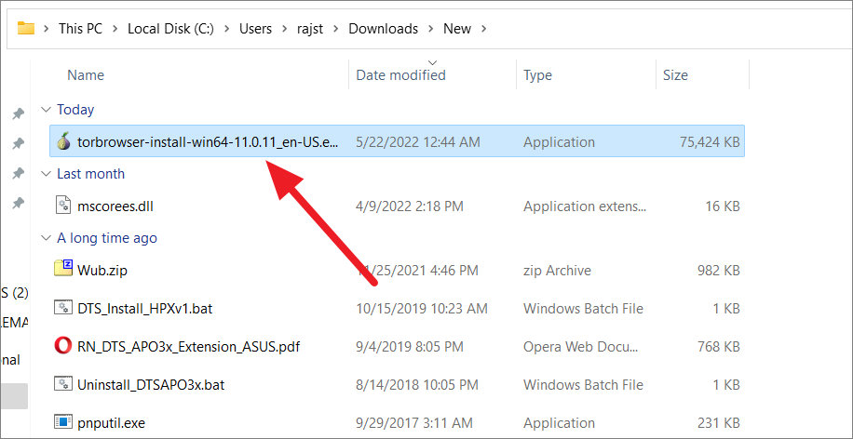The width and height of the screenshot is (853, 439).
Task: Click the pin icon beside the Last month group
Action: pyautogui.click(x=18, y=173)
